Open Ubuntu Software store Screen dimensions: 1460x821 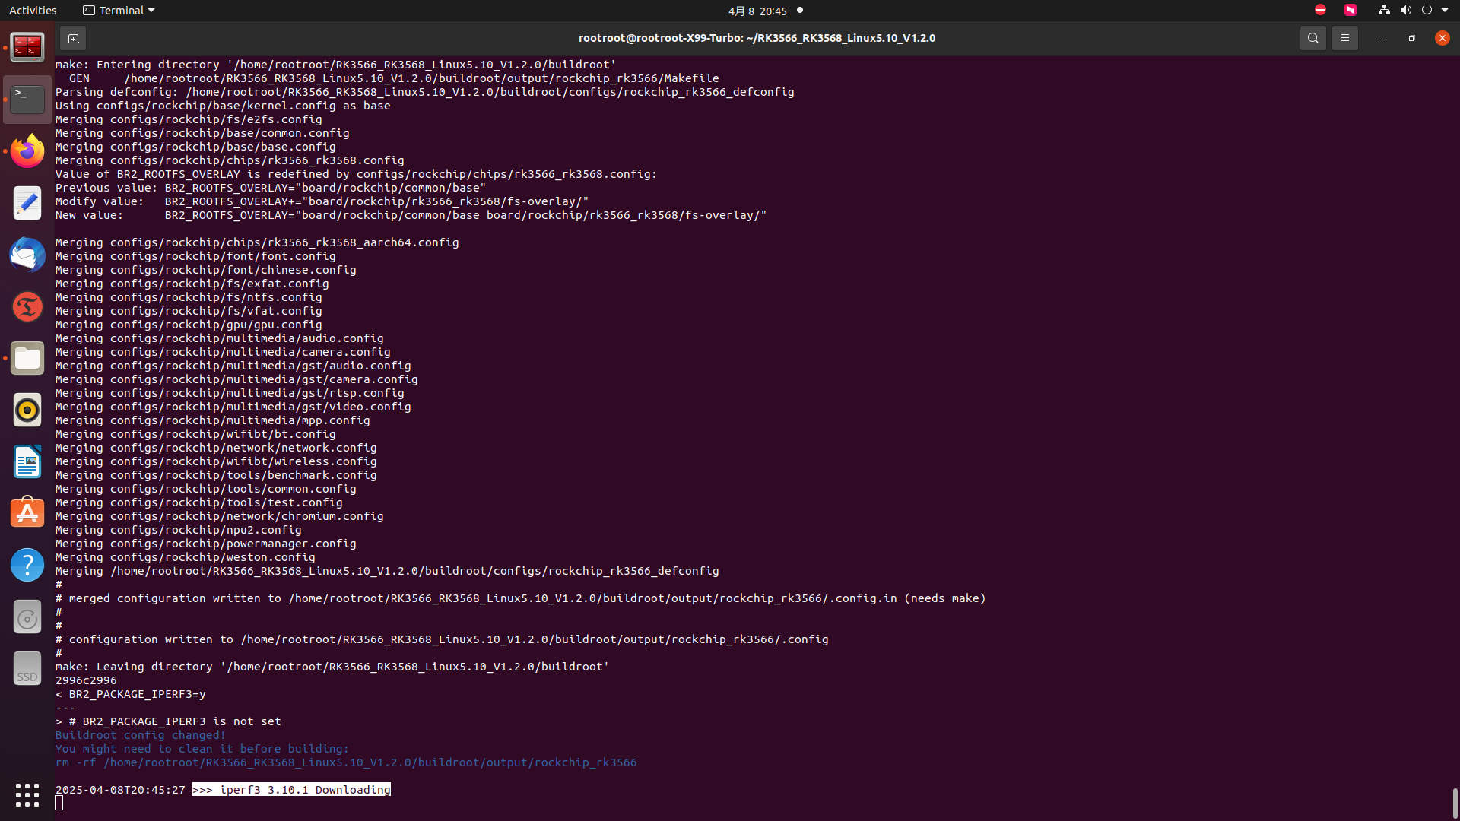[27, 513]
